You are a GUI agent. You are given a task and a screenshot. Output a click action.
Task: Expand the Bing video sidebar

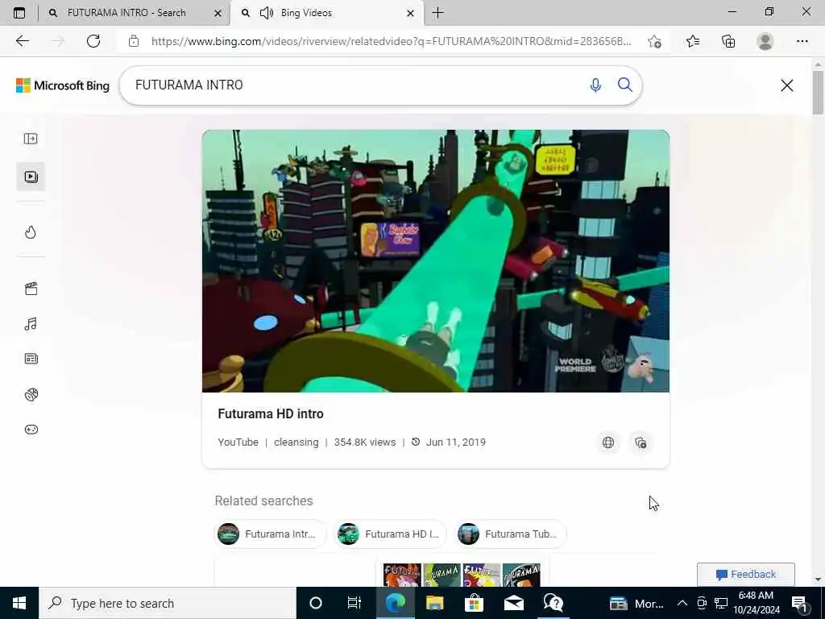coord(31,139)
